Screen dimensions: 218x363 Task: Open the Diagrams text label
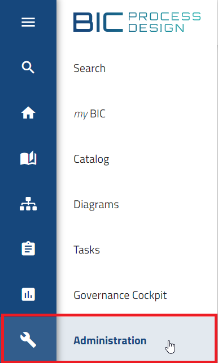96,205
